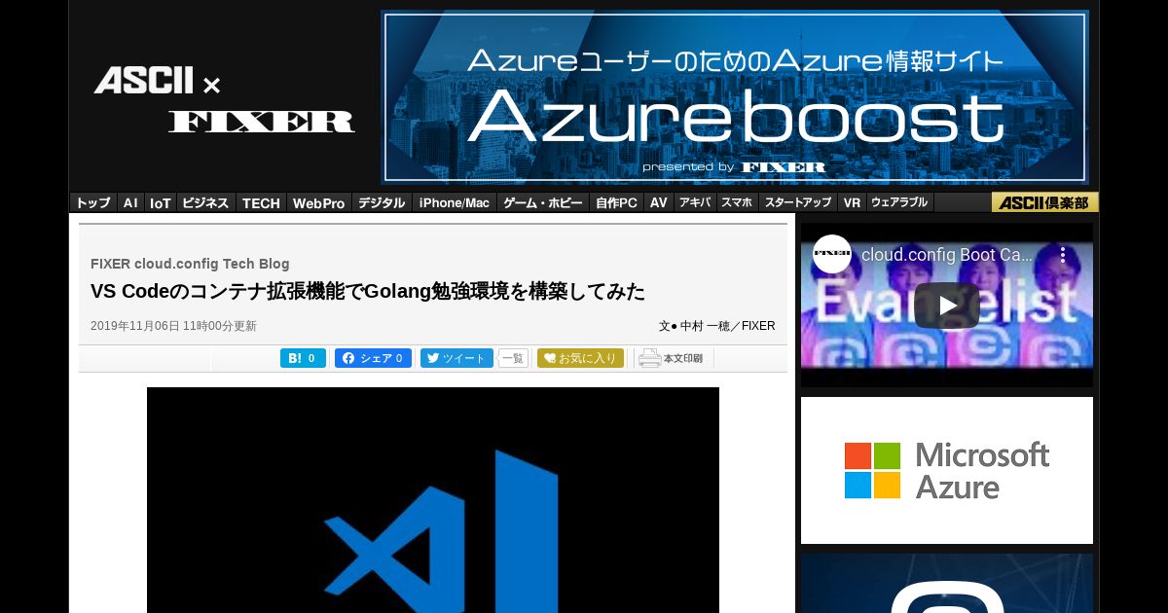Open the ゲーム・ホビー menu tab

coord(543,202)
